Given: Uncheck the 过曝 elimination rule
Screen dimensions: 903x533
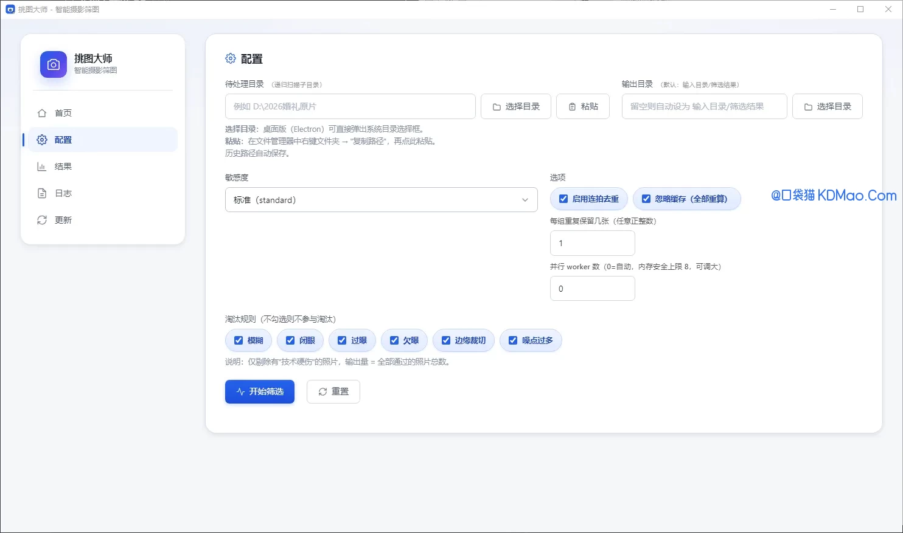Looking at the screenshot, I should (342, 340).
